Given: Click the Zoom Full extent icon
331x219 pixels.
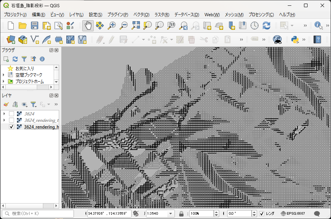Looking at the screenshot, I should pyautogui.click(x=136, y=26).
